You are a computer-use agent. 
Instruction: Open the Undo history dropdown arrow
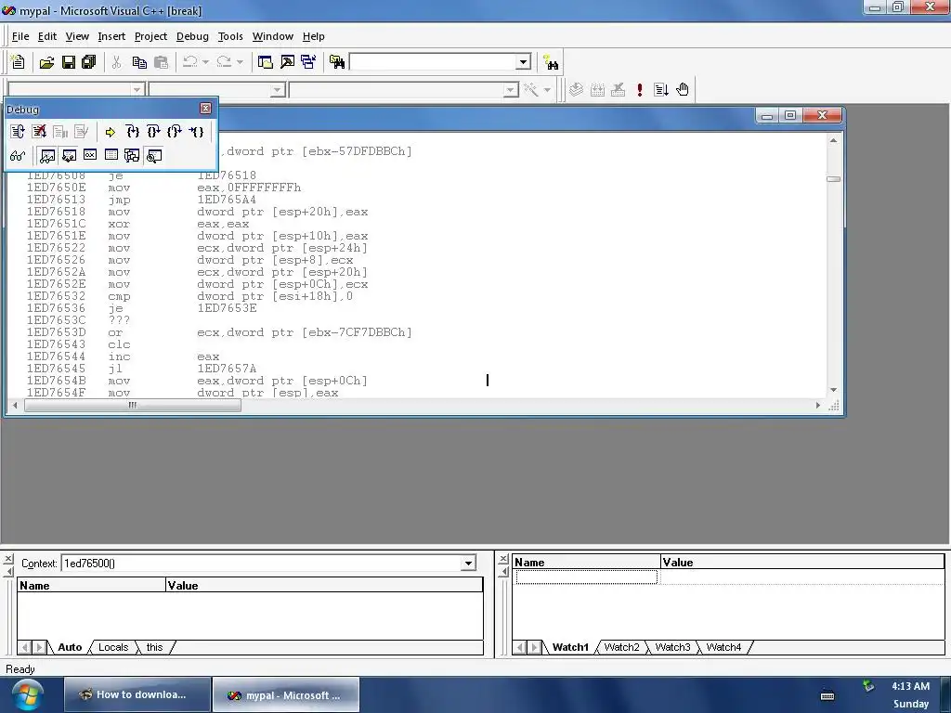[205, 62]
